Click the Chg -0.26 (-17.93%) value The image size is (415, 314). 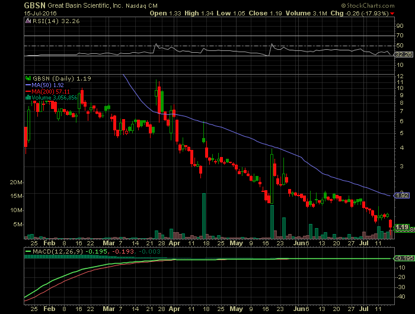click(360, 13)
